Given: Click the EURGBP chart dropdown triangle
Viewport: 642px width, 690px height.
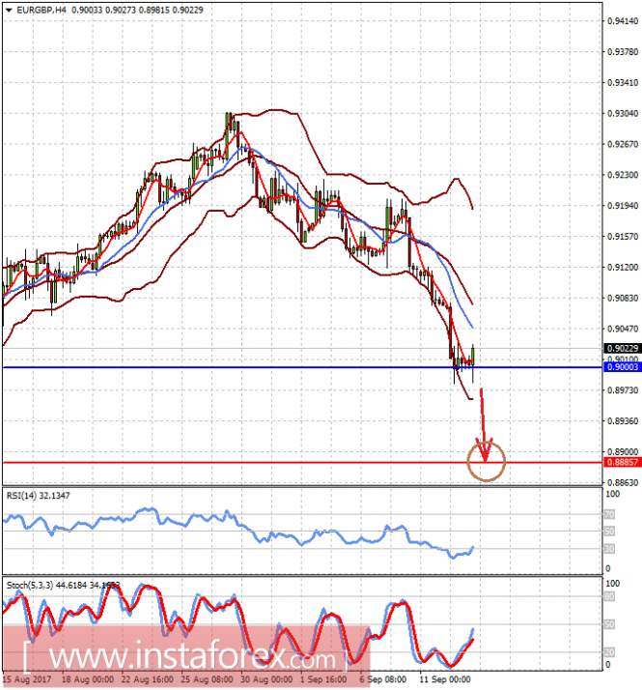Looking at the screenshot, I should tap(9, 10).
